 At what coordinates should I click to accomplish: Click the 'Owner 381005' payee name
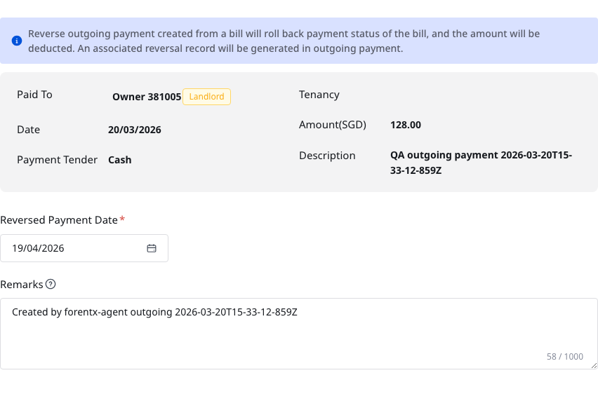pyautogui.click(x=147, y=97)
